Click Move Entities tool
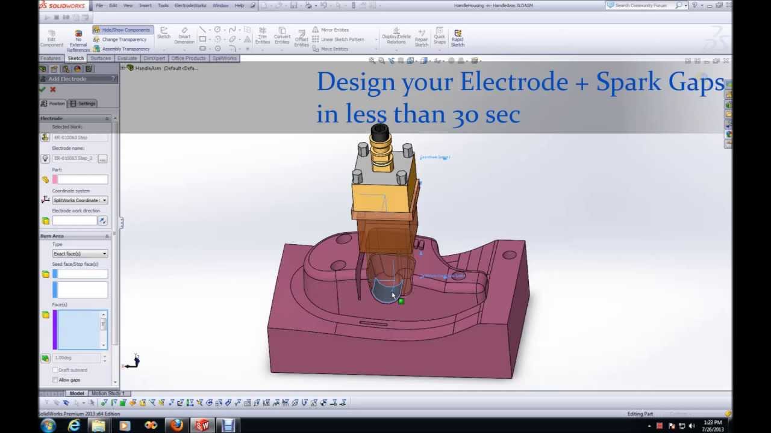 pos(330,49)
